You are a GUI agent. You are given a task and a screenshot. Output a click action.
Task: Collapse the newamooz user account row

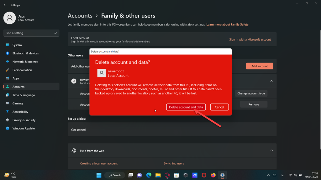(271, 81)
